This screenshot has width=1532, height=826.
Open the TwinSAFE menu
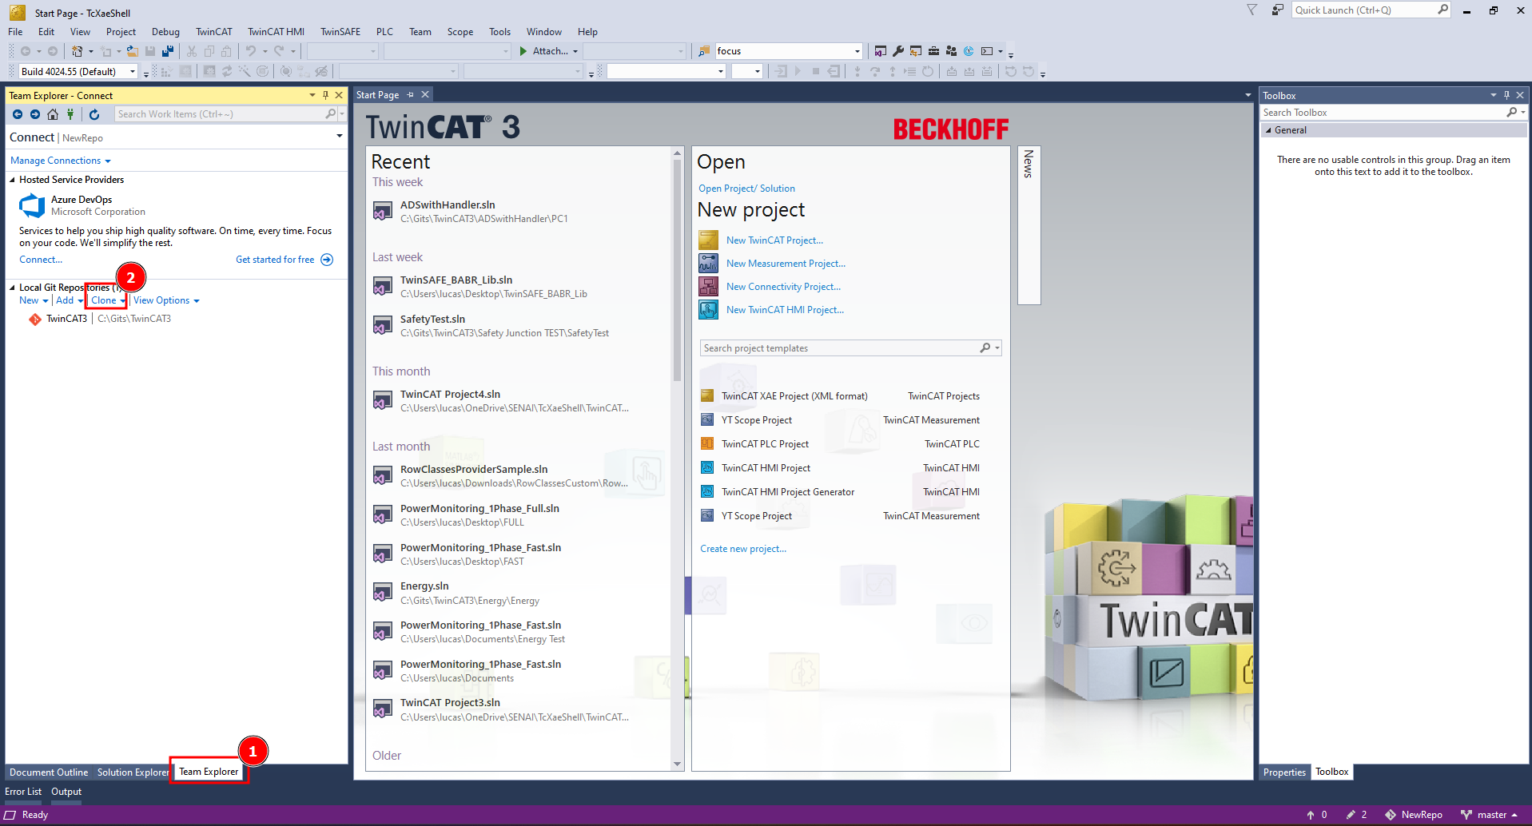coord(340,32)
